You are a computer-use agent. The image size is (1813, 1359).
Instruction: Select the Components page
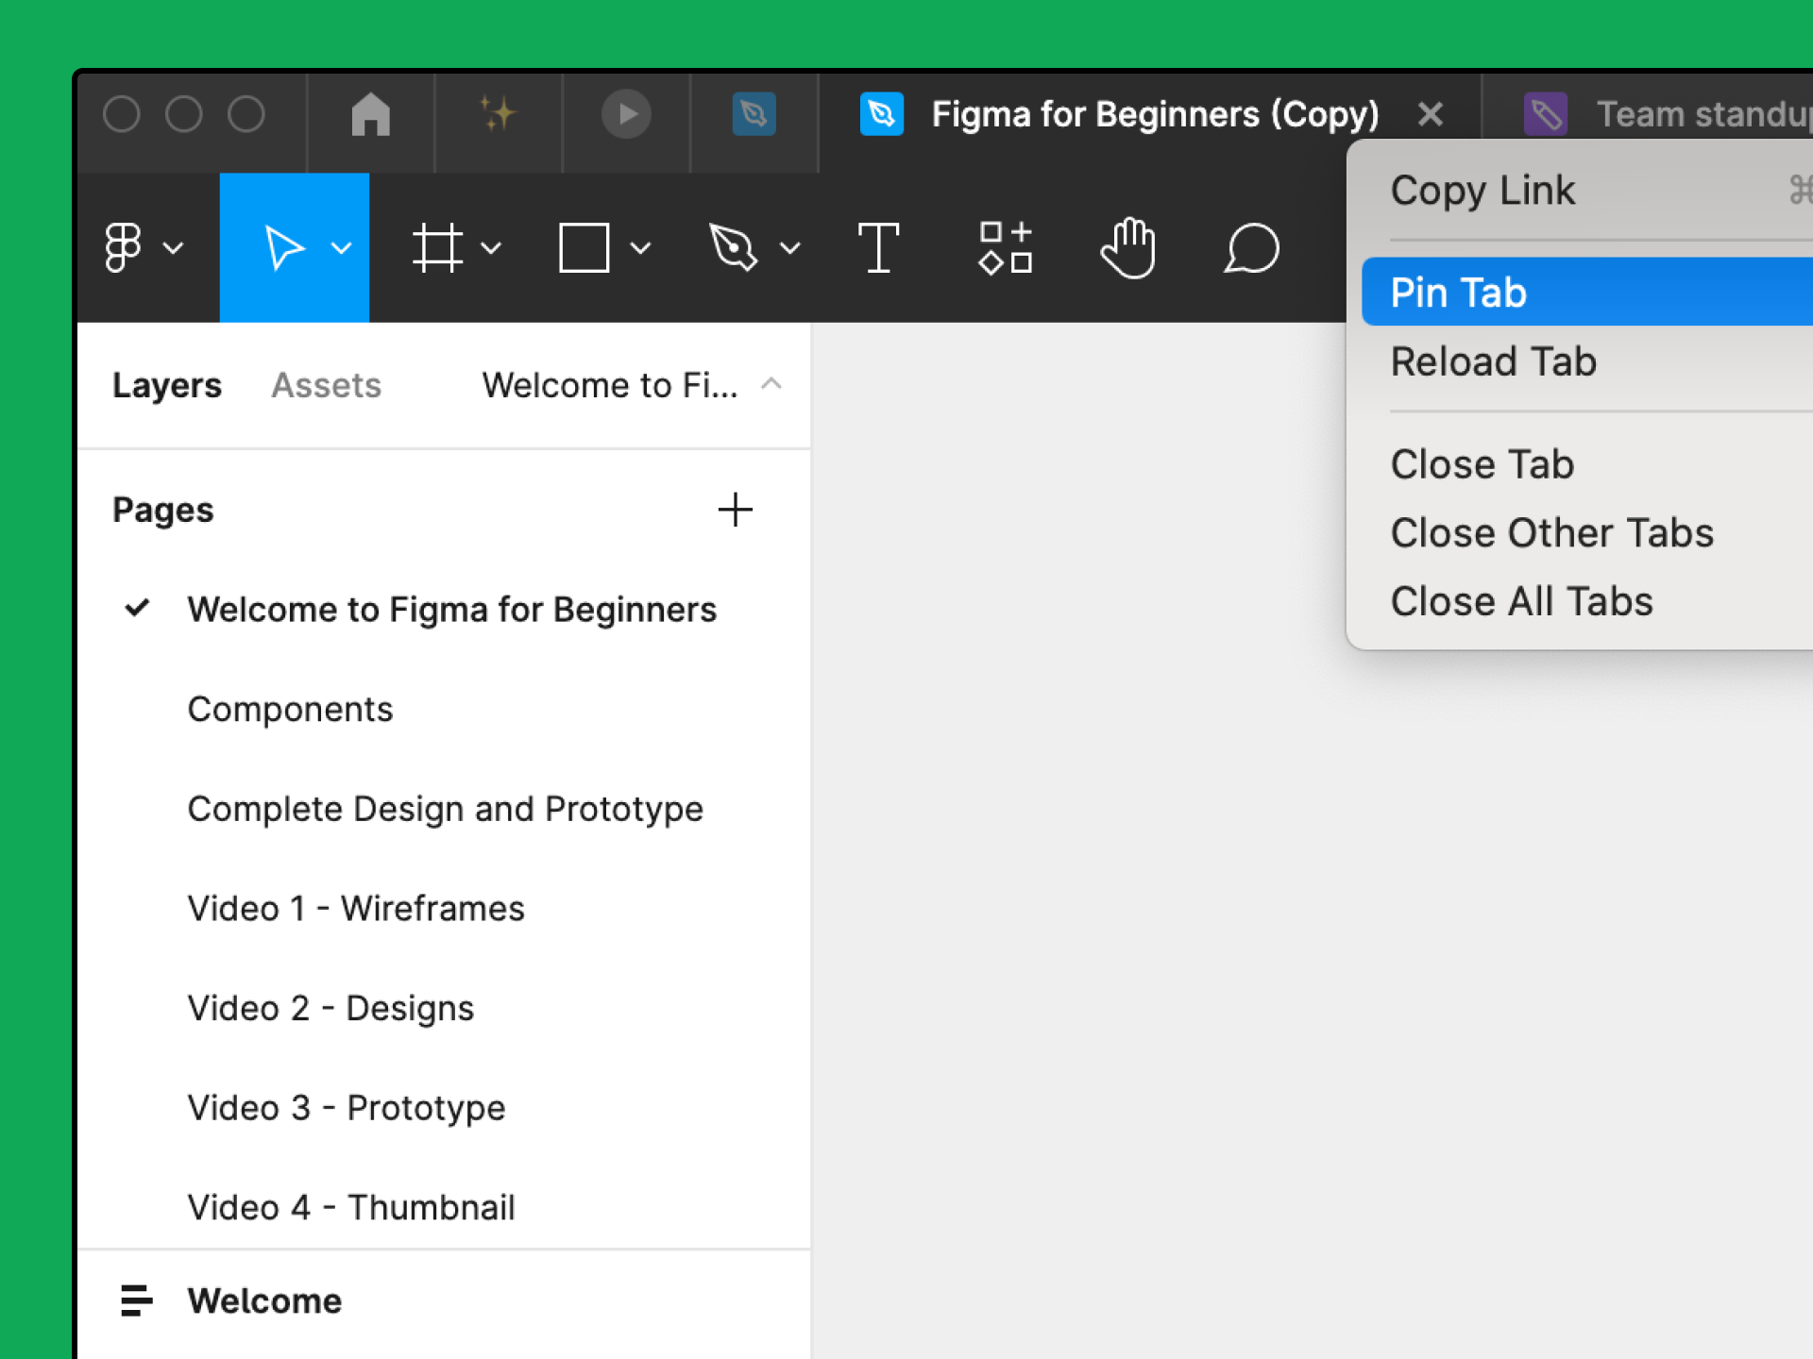[x=291, y=708]
